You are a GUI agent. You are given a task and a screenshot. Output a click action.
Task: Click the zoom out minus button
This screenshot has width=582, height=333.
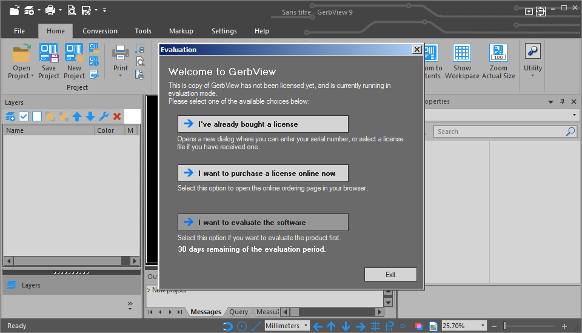pyautogui.click(x=494, y=326)
